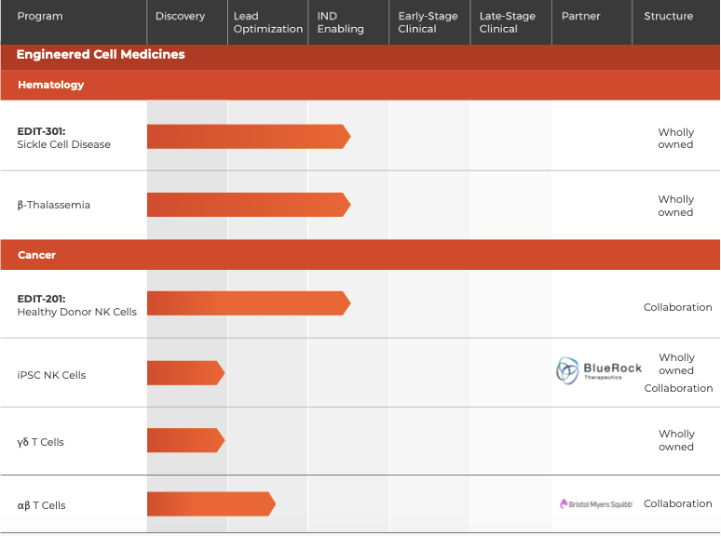This screenshot has width=721, height=536.
Task: Click the Partner column header
Action: click(x=581, y=17)
